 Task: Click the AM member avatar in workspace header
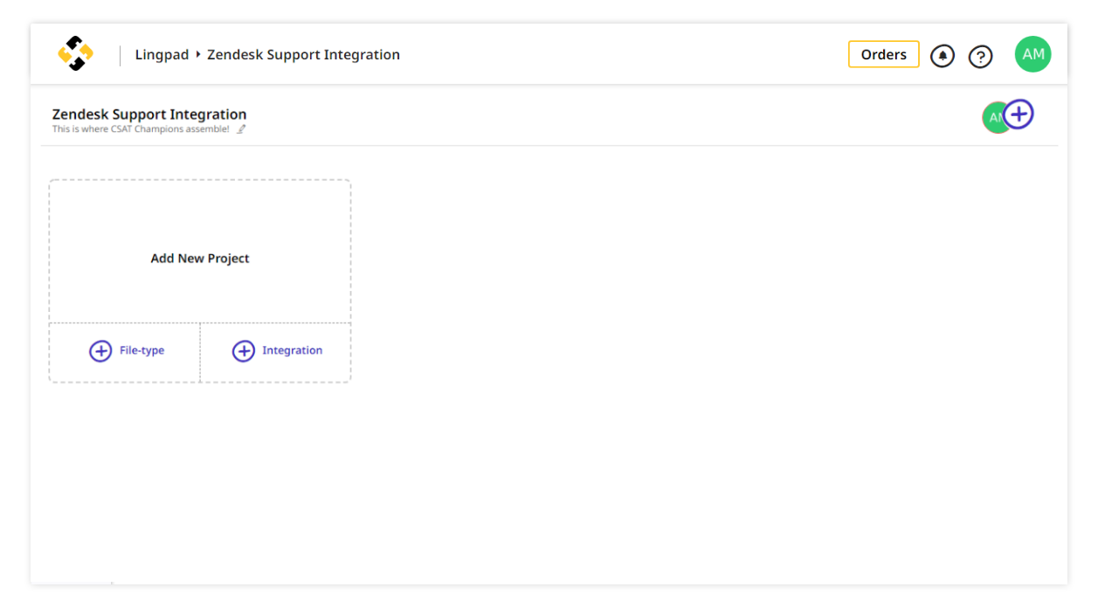995,117
